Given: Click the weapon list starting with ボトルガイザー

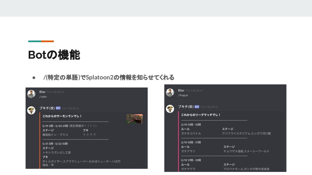Looking at the screenshot, I should pyautogui.click(x=81, y=163).
